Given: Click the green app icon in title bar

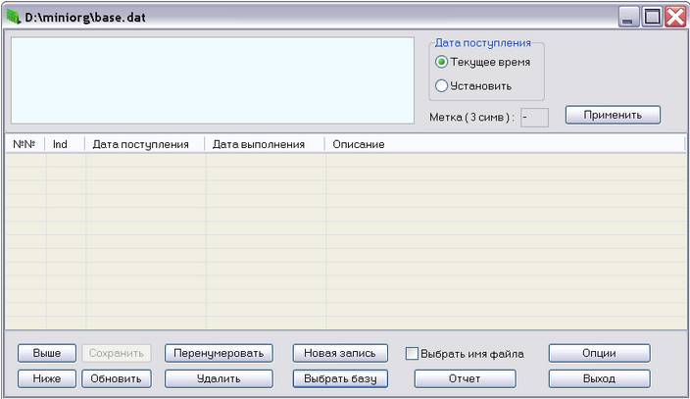Looking at the screenshot, I should pyautogui.click(x=14, y=18).
